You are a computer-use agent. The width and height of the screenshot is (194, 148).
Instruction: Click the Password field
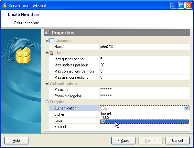point(145,90)
